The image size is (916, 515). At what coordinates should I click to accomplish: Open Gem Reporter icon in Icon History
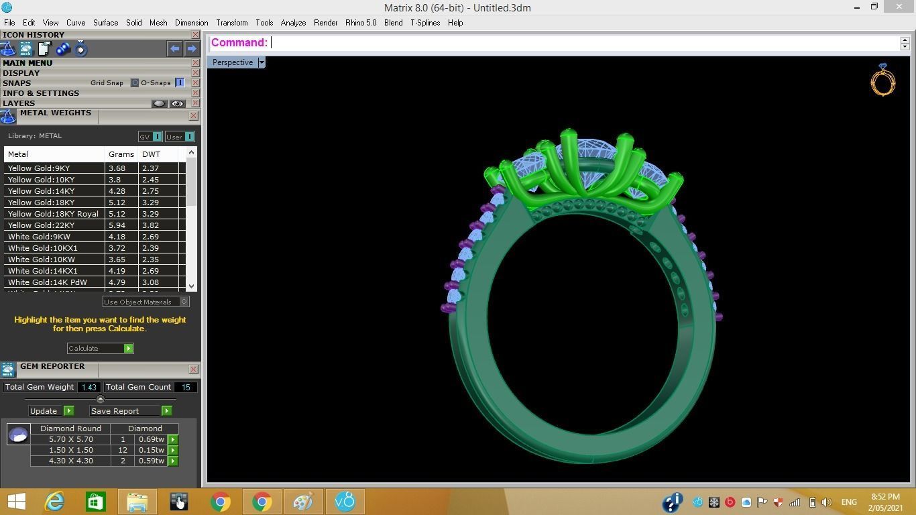tap(26, 49)
